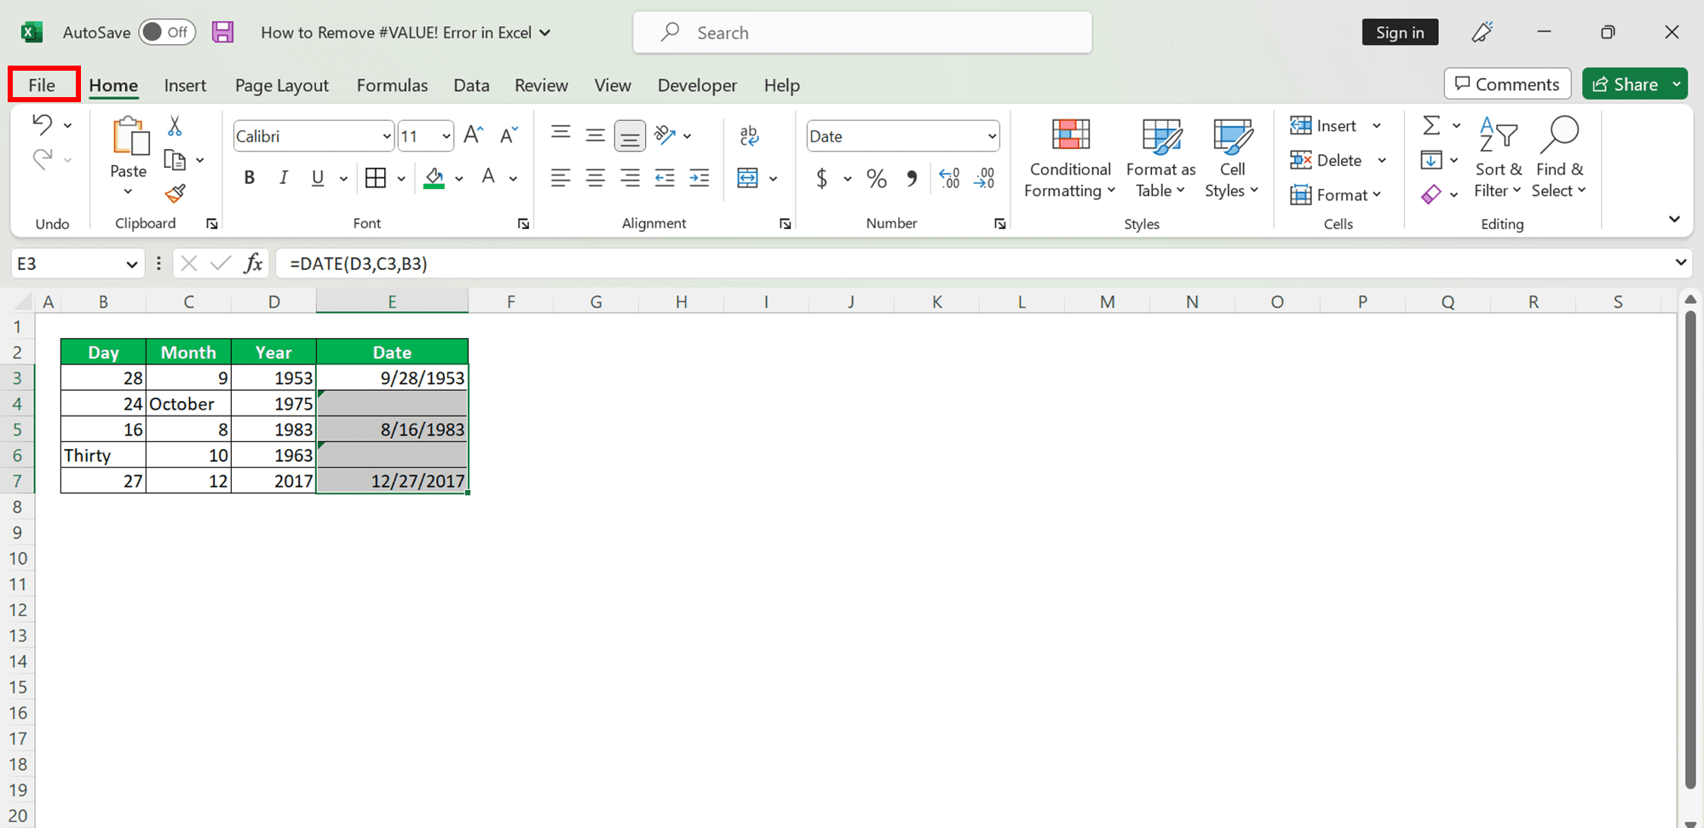This screenshot has height=828, width=1704.
Task: Toggle the AutoSave switch
Action: [x=167, y=32]
